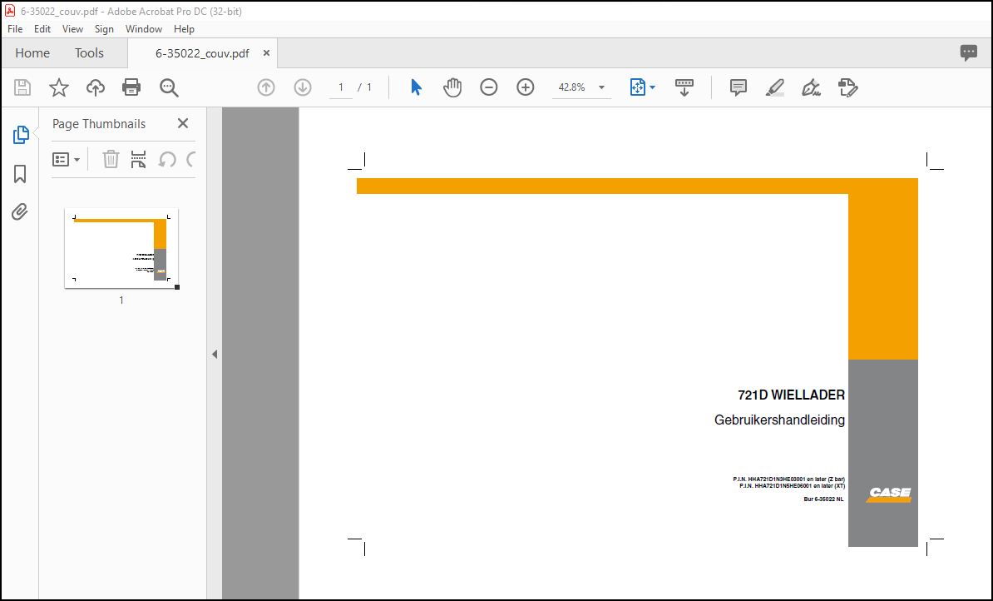This screenshot has height=601, width=993.
Task: Select the Hand pan tool
Action: (x=452, y=87)
